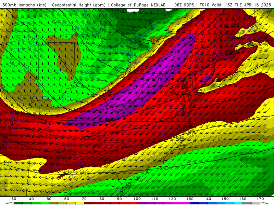
Task: Select the 120 value on the color scale
Action: click(172, 199)
